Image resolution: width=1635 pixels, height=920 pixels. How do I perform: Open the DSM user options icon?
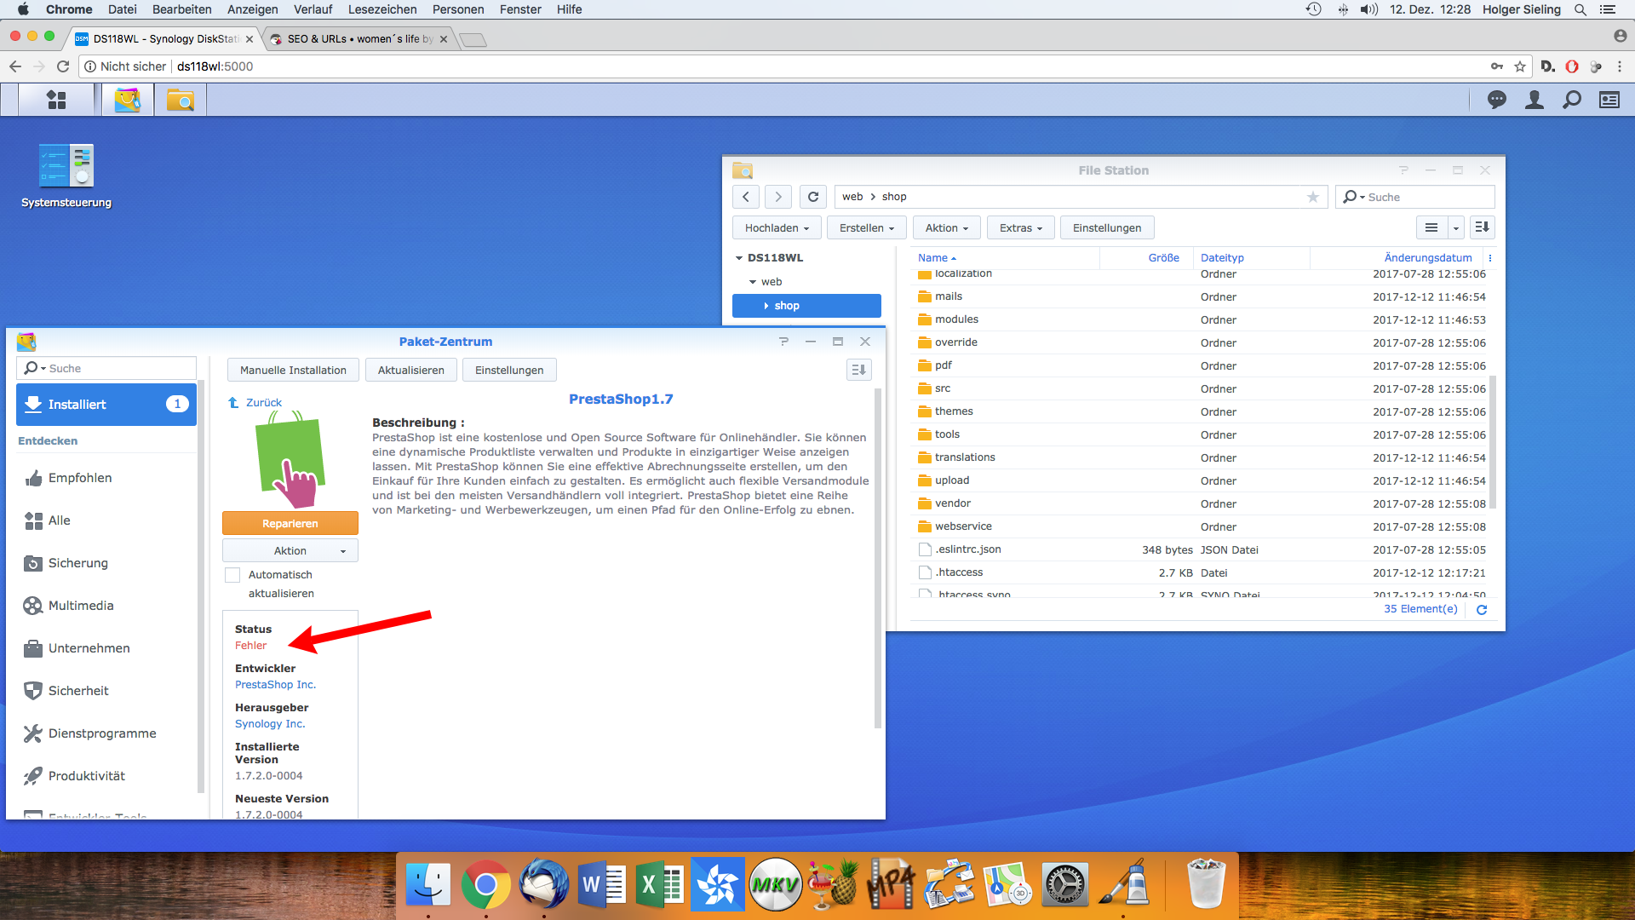[1534, 100]
